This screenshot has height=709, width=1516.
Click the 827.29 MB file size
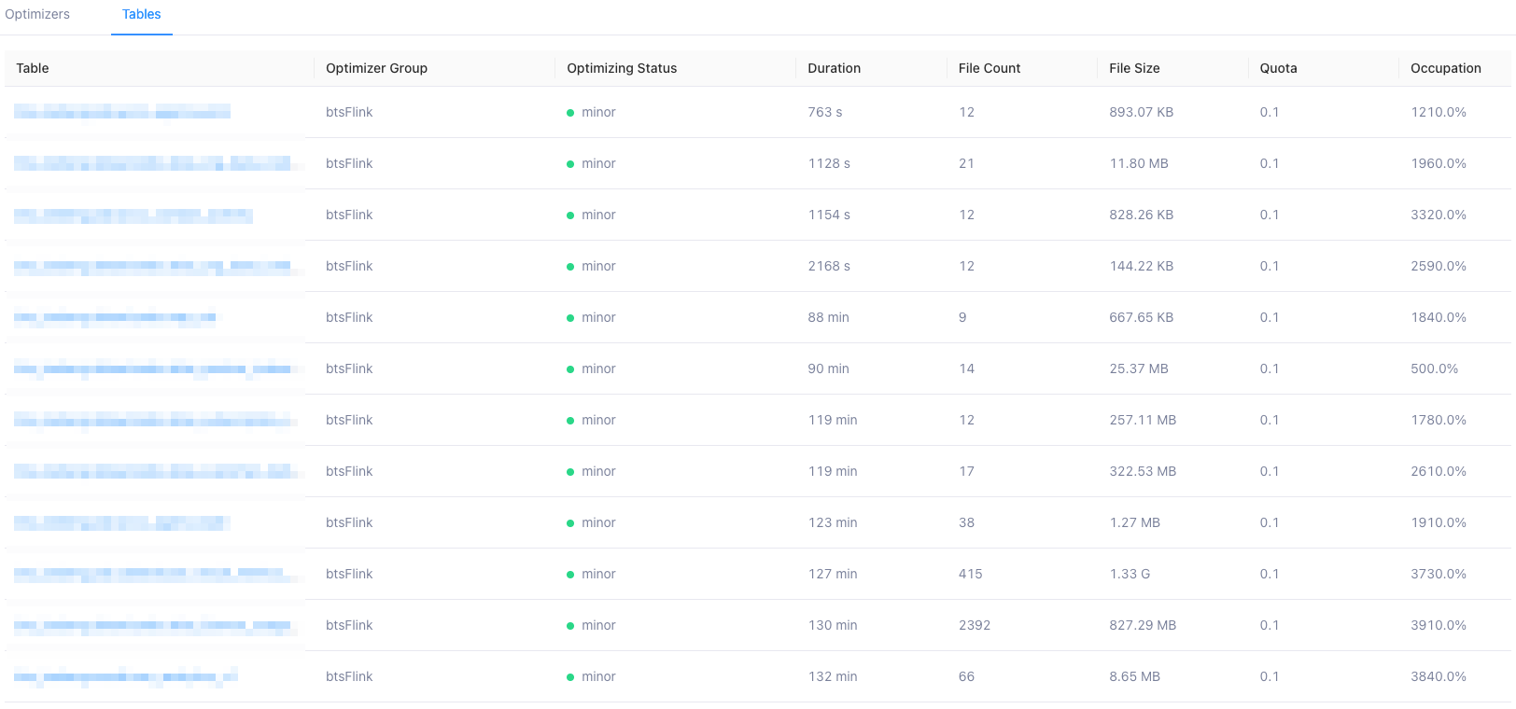click(1143, 625)
